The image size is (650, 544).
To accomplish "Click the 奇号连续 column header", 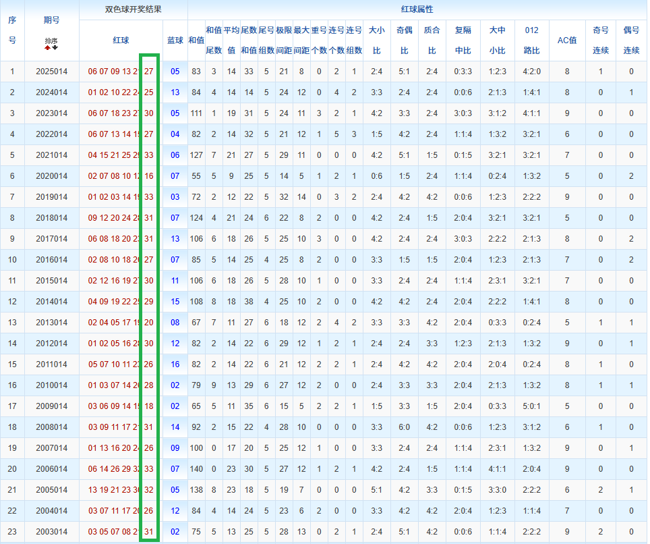I will pyautogui.click(x=600, y=40).
